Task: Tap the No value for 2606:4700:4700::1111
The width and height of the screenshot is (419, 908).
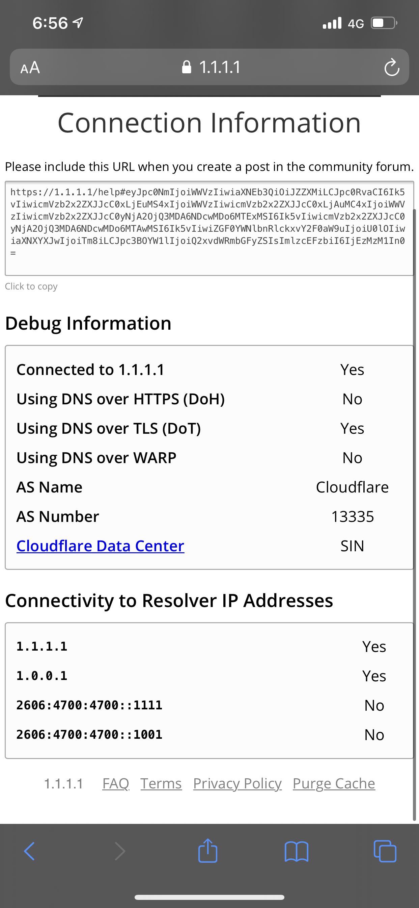Action: tap(374, 705)
